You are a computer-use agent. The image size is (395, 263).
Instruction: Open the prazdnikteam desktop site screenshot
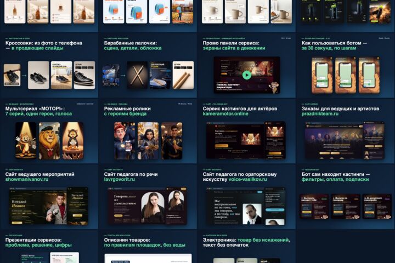(334, 140)
